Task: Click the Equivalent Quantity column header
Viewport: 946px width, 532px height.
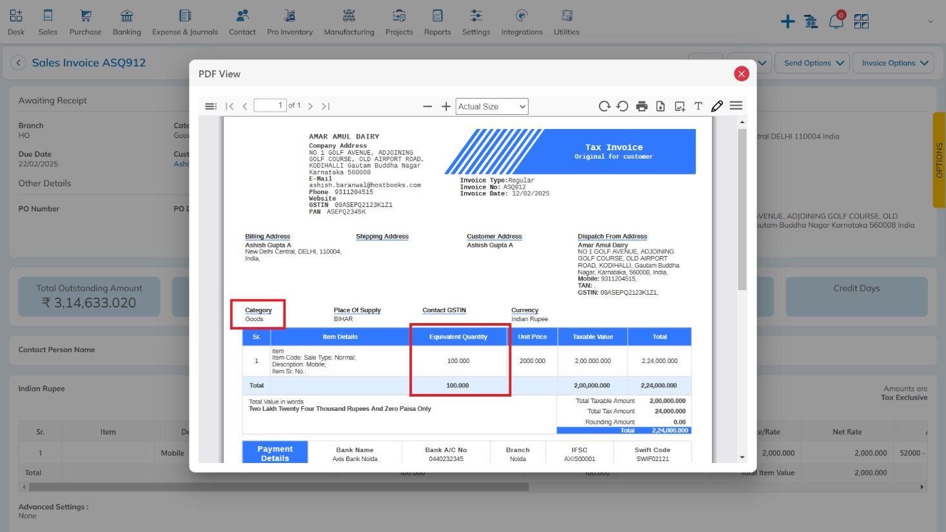Action: [x=458, y=337]
